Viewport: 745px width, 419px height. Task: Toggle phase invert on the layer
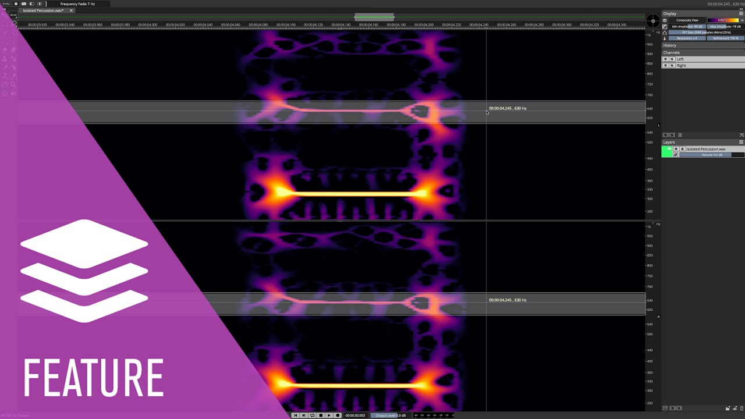[x=676, y=155]
